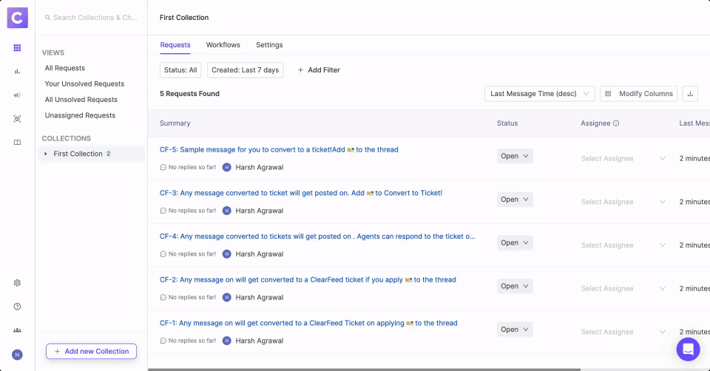Click the download export icon button
The height and width of the screenshot is (371, 710).
tap(690, 94)
